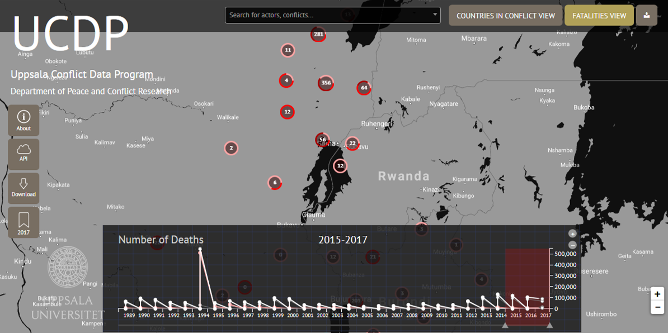The height and width of the screenshot is (333, 668).
Task: Select the 4 fatalities cluster marker
Action: tap(286, 80)
